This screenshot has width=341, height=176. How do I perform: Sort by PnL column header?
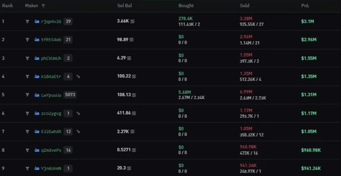(x=305, y=6)
